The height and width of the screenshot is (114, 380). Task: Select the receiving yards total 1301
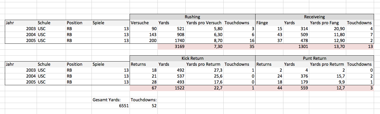click(x=296, y=46)
